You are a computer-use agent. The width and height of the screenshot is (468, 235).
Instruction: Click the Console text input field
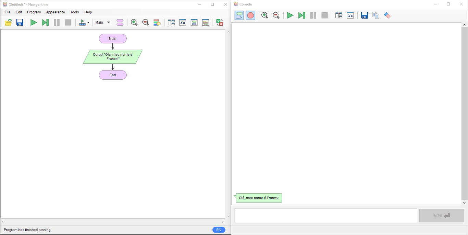(325, 216)
